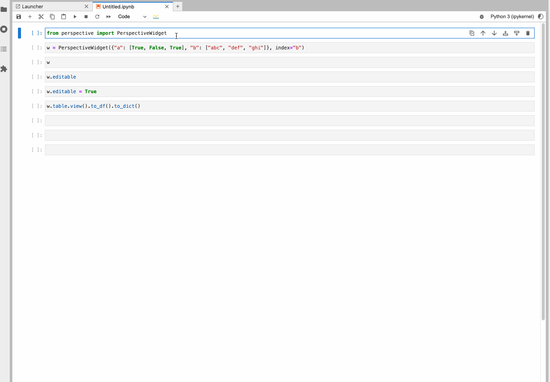
Task: Open a new launcher with plus tab button
Action: (x=178, y=6)
